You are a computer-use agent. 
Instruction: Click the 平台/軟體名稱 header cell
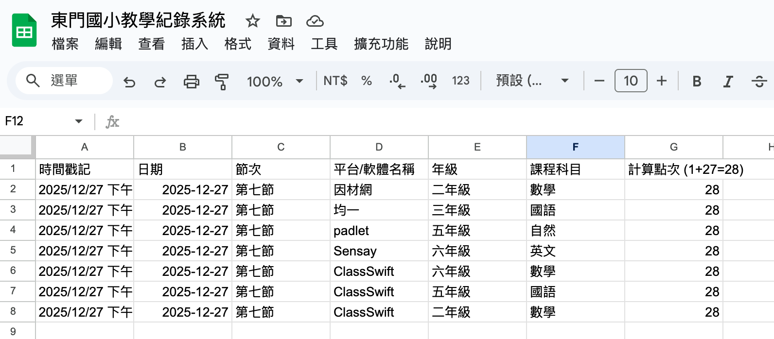click(379, 169)
